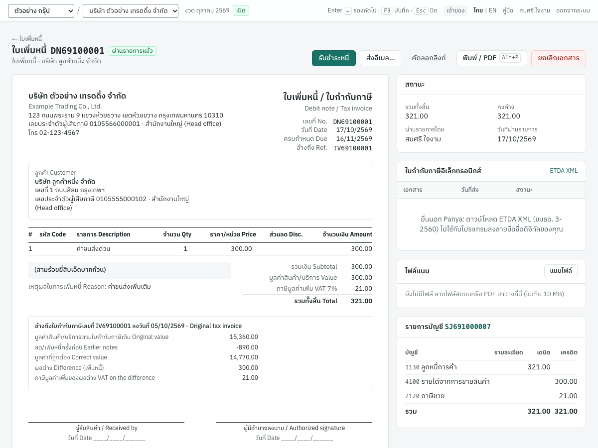
Task: Switch language to EN
Action: click(492, 10)
